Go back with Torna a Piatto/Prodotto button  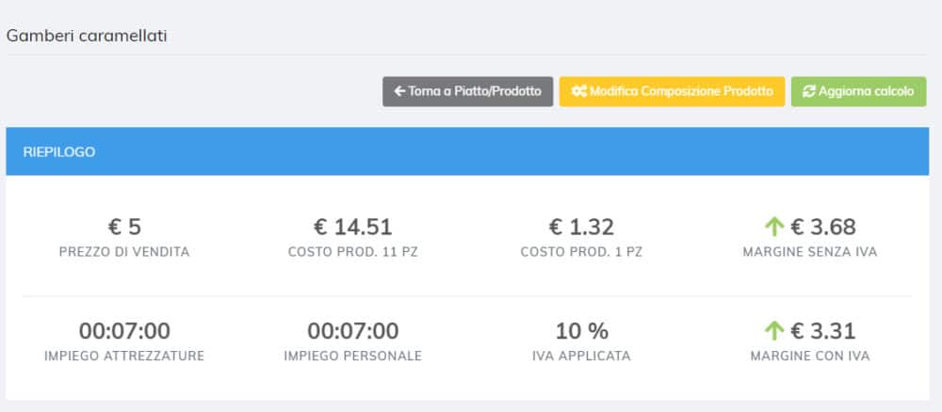(x=467, y=92)
